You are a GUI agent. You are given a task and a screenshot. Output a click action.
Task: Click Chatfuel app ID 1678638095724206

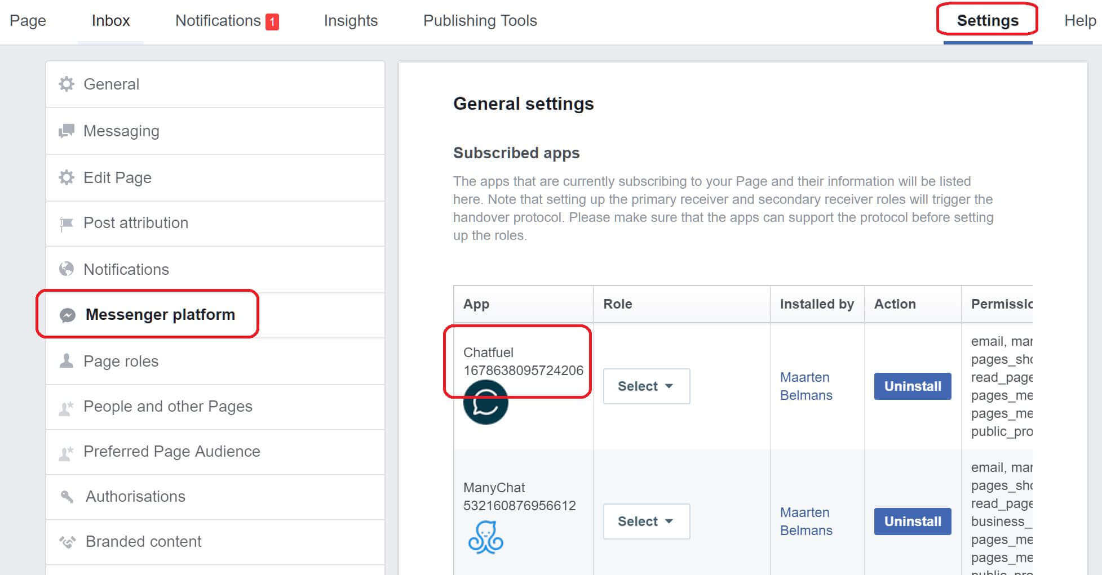[x=523, y=371]
